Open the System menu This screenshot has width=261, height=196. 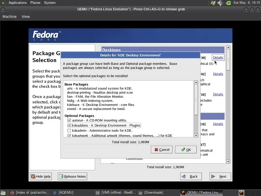[x=50, y=3]
